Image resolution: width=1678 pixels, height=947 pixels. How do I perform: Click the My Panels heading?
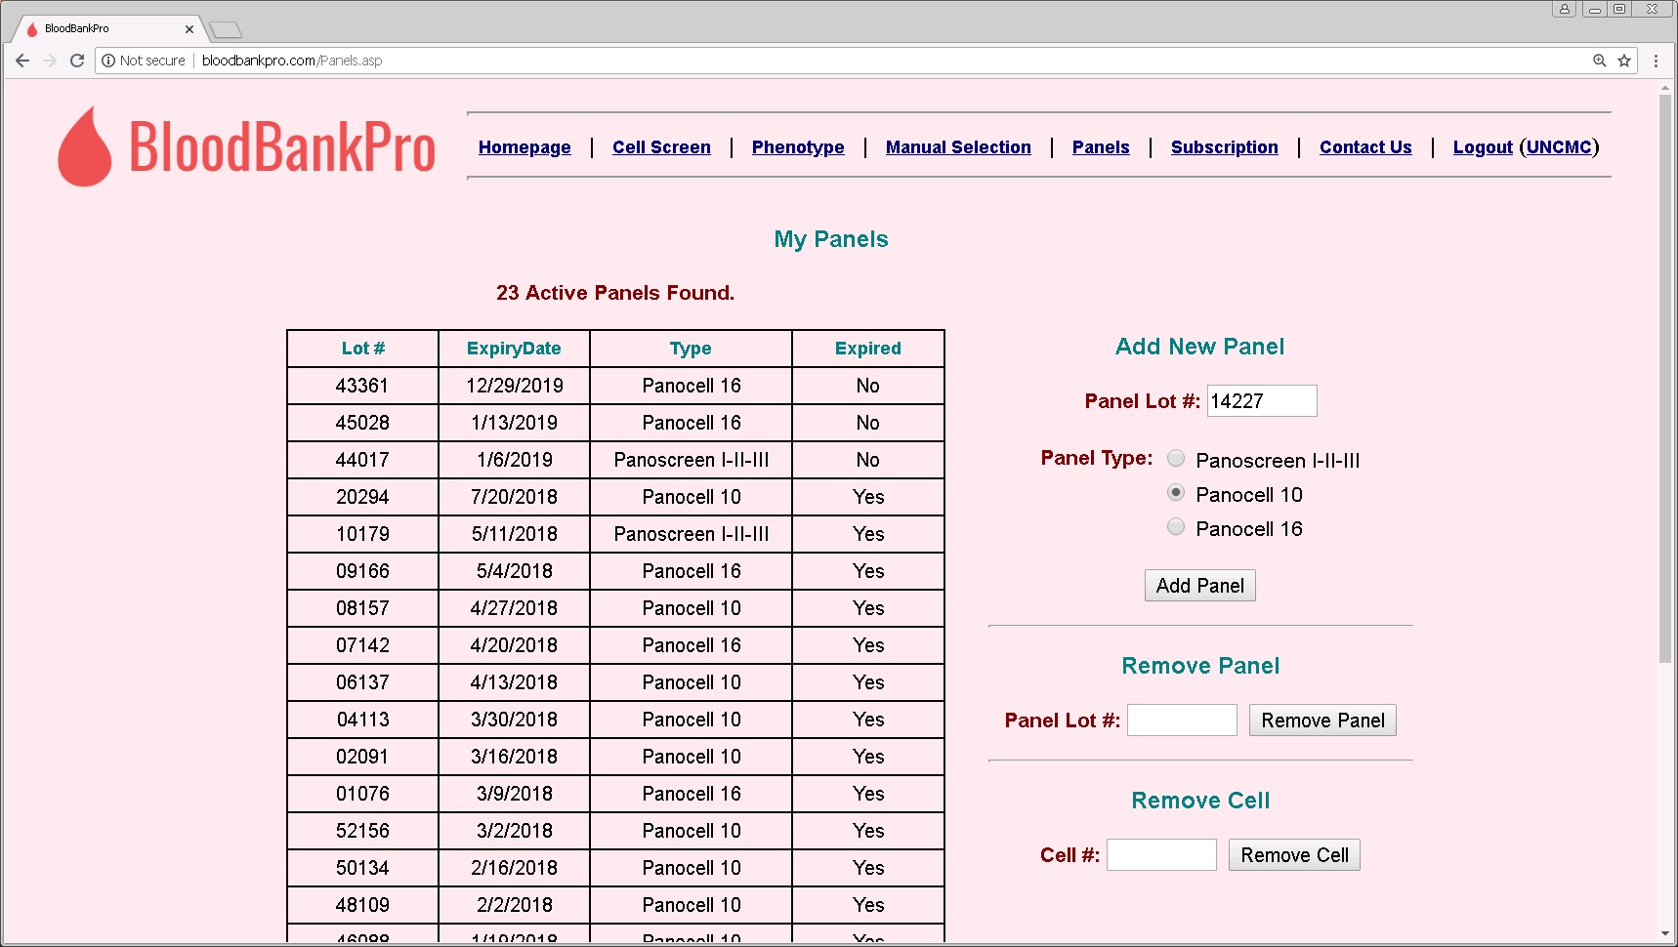(831, 239)
